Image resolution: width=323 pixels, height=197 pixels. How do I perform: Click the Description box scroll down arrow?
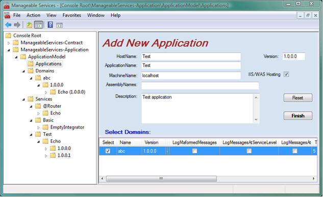tap(256, 119)
